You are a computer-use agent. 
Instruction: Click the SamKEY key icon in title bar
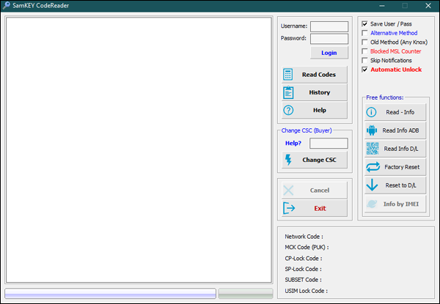[x=6, y=5]
